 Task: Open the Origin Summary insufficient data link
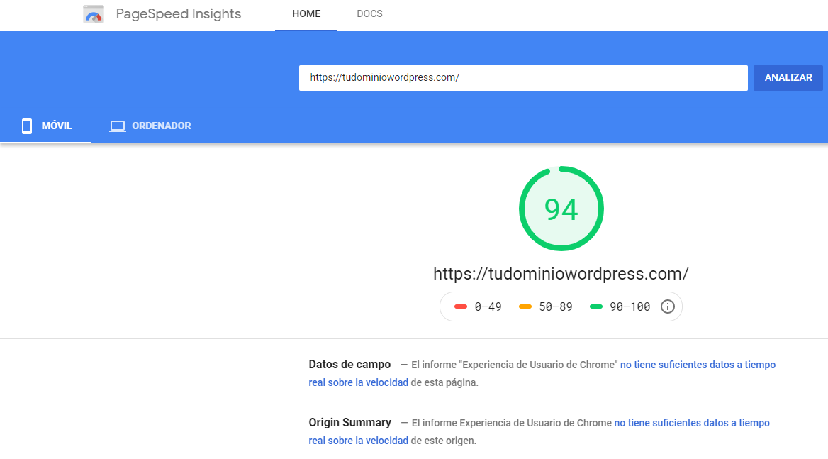click(692, 423)
